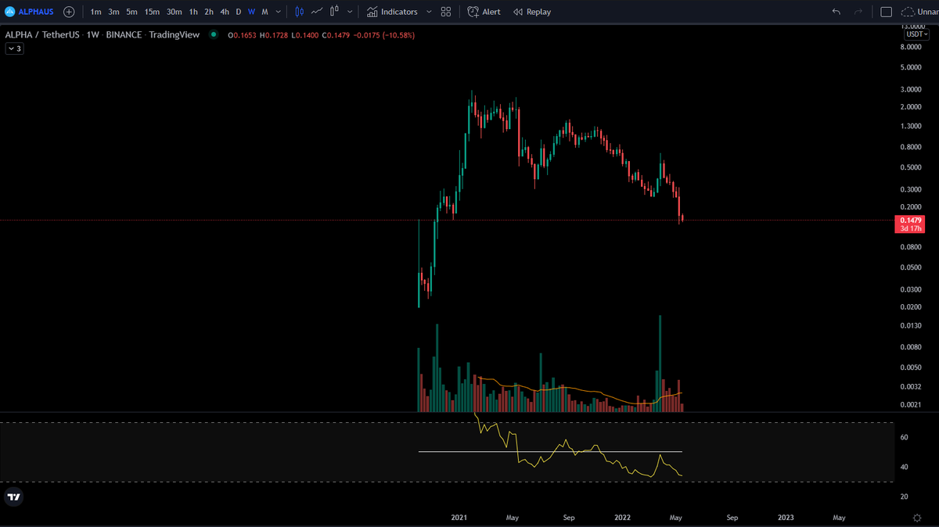Click the TradingView logo
The height and width of the screenshot is (527, 939).
(x=13, y=497)
